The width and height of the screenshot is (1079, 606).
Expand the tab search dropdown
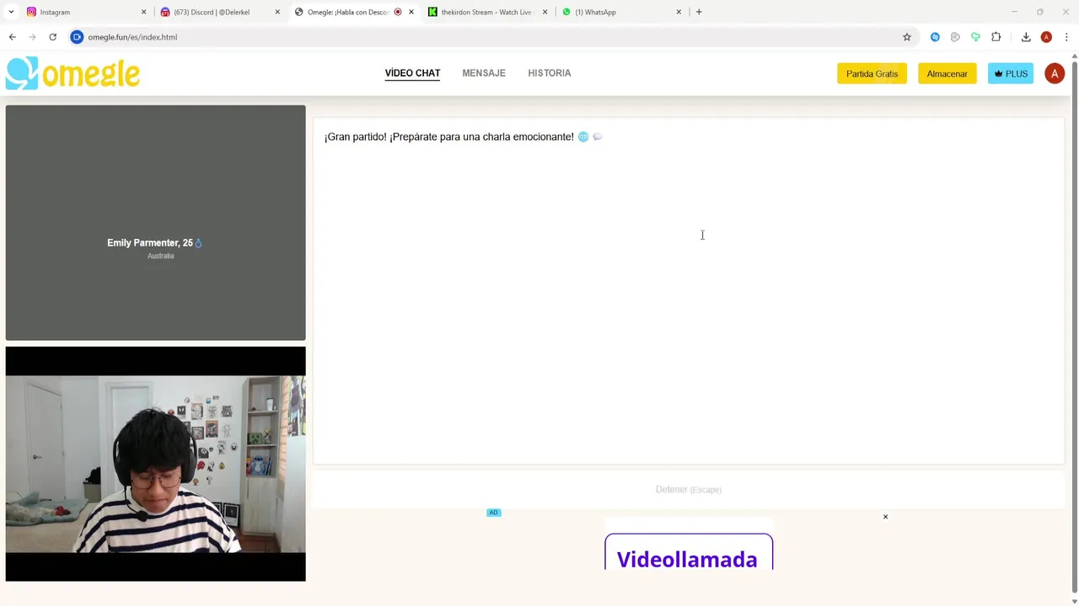coord(11,12)
